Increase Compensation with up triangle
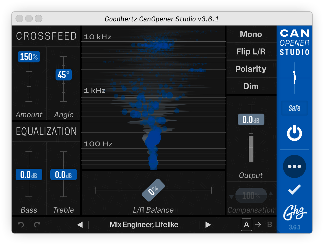 271,193
